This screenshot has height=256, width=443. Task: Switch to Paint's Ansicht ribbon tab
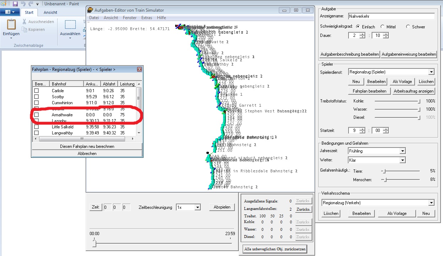(x=50, y=12)
